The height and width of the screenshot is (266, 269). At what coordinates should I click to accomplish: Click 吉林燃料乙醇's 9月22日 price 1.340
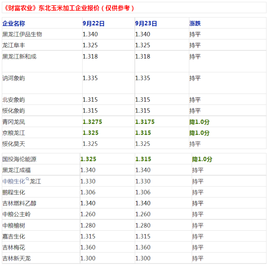point(88,203)
